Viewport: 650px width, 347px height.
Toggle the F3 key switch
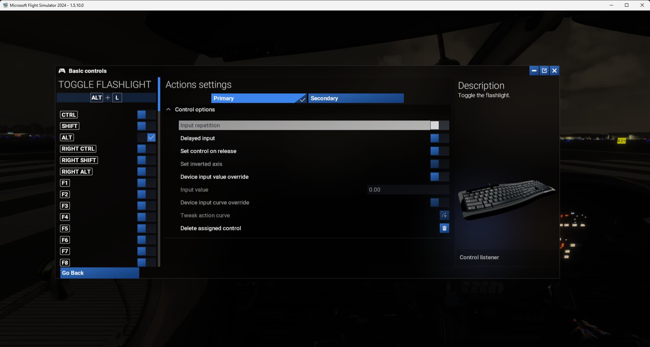tap(147, 206)
